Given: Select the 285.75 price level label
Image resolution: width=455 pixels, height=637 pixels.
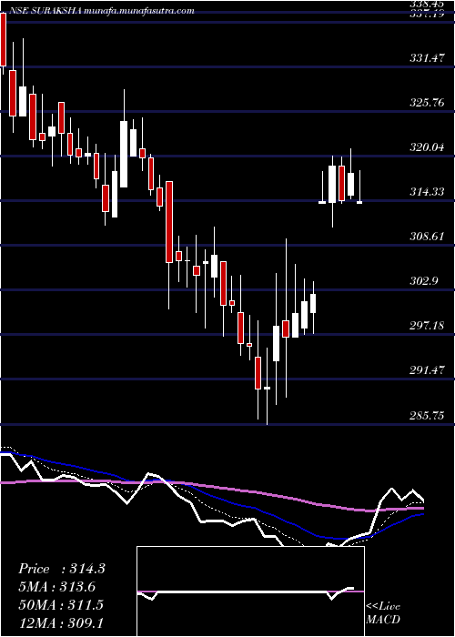Looking at the screenshot, I should click(427, 416).
